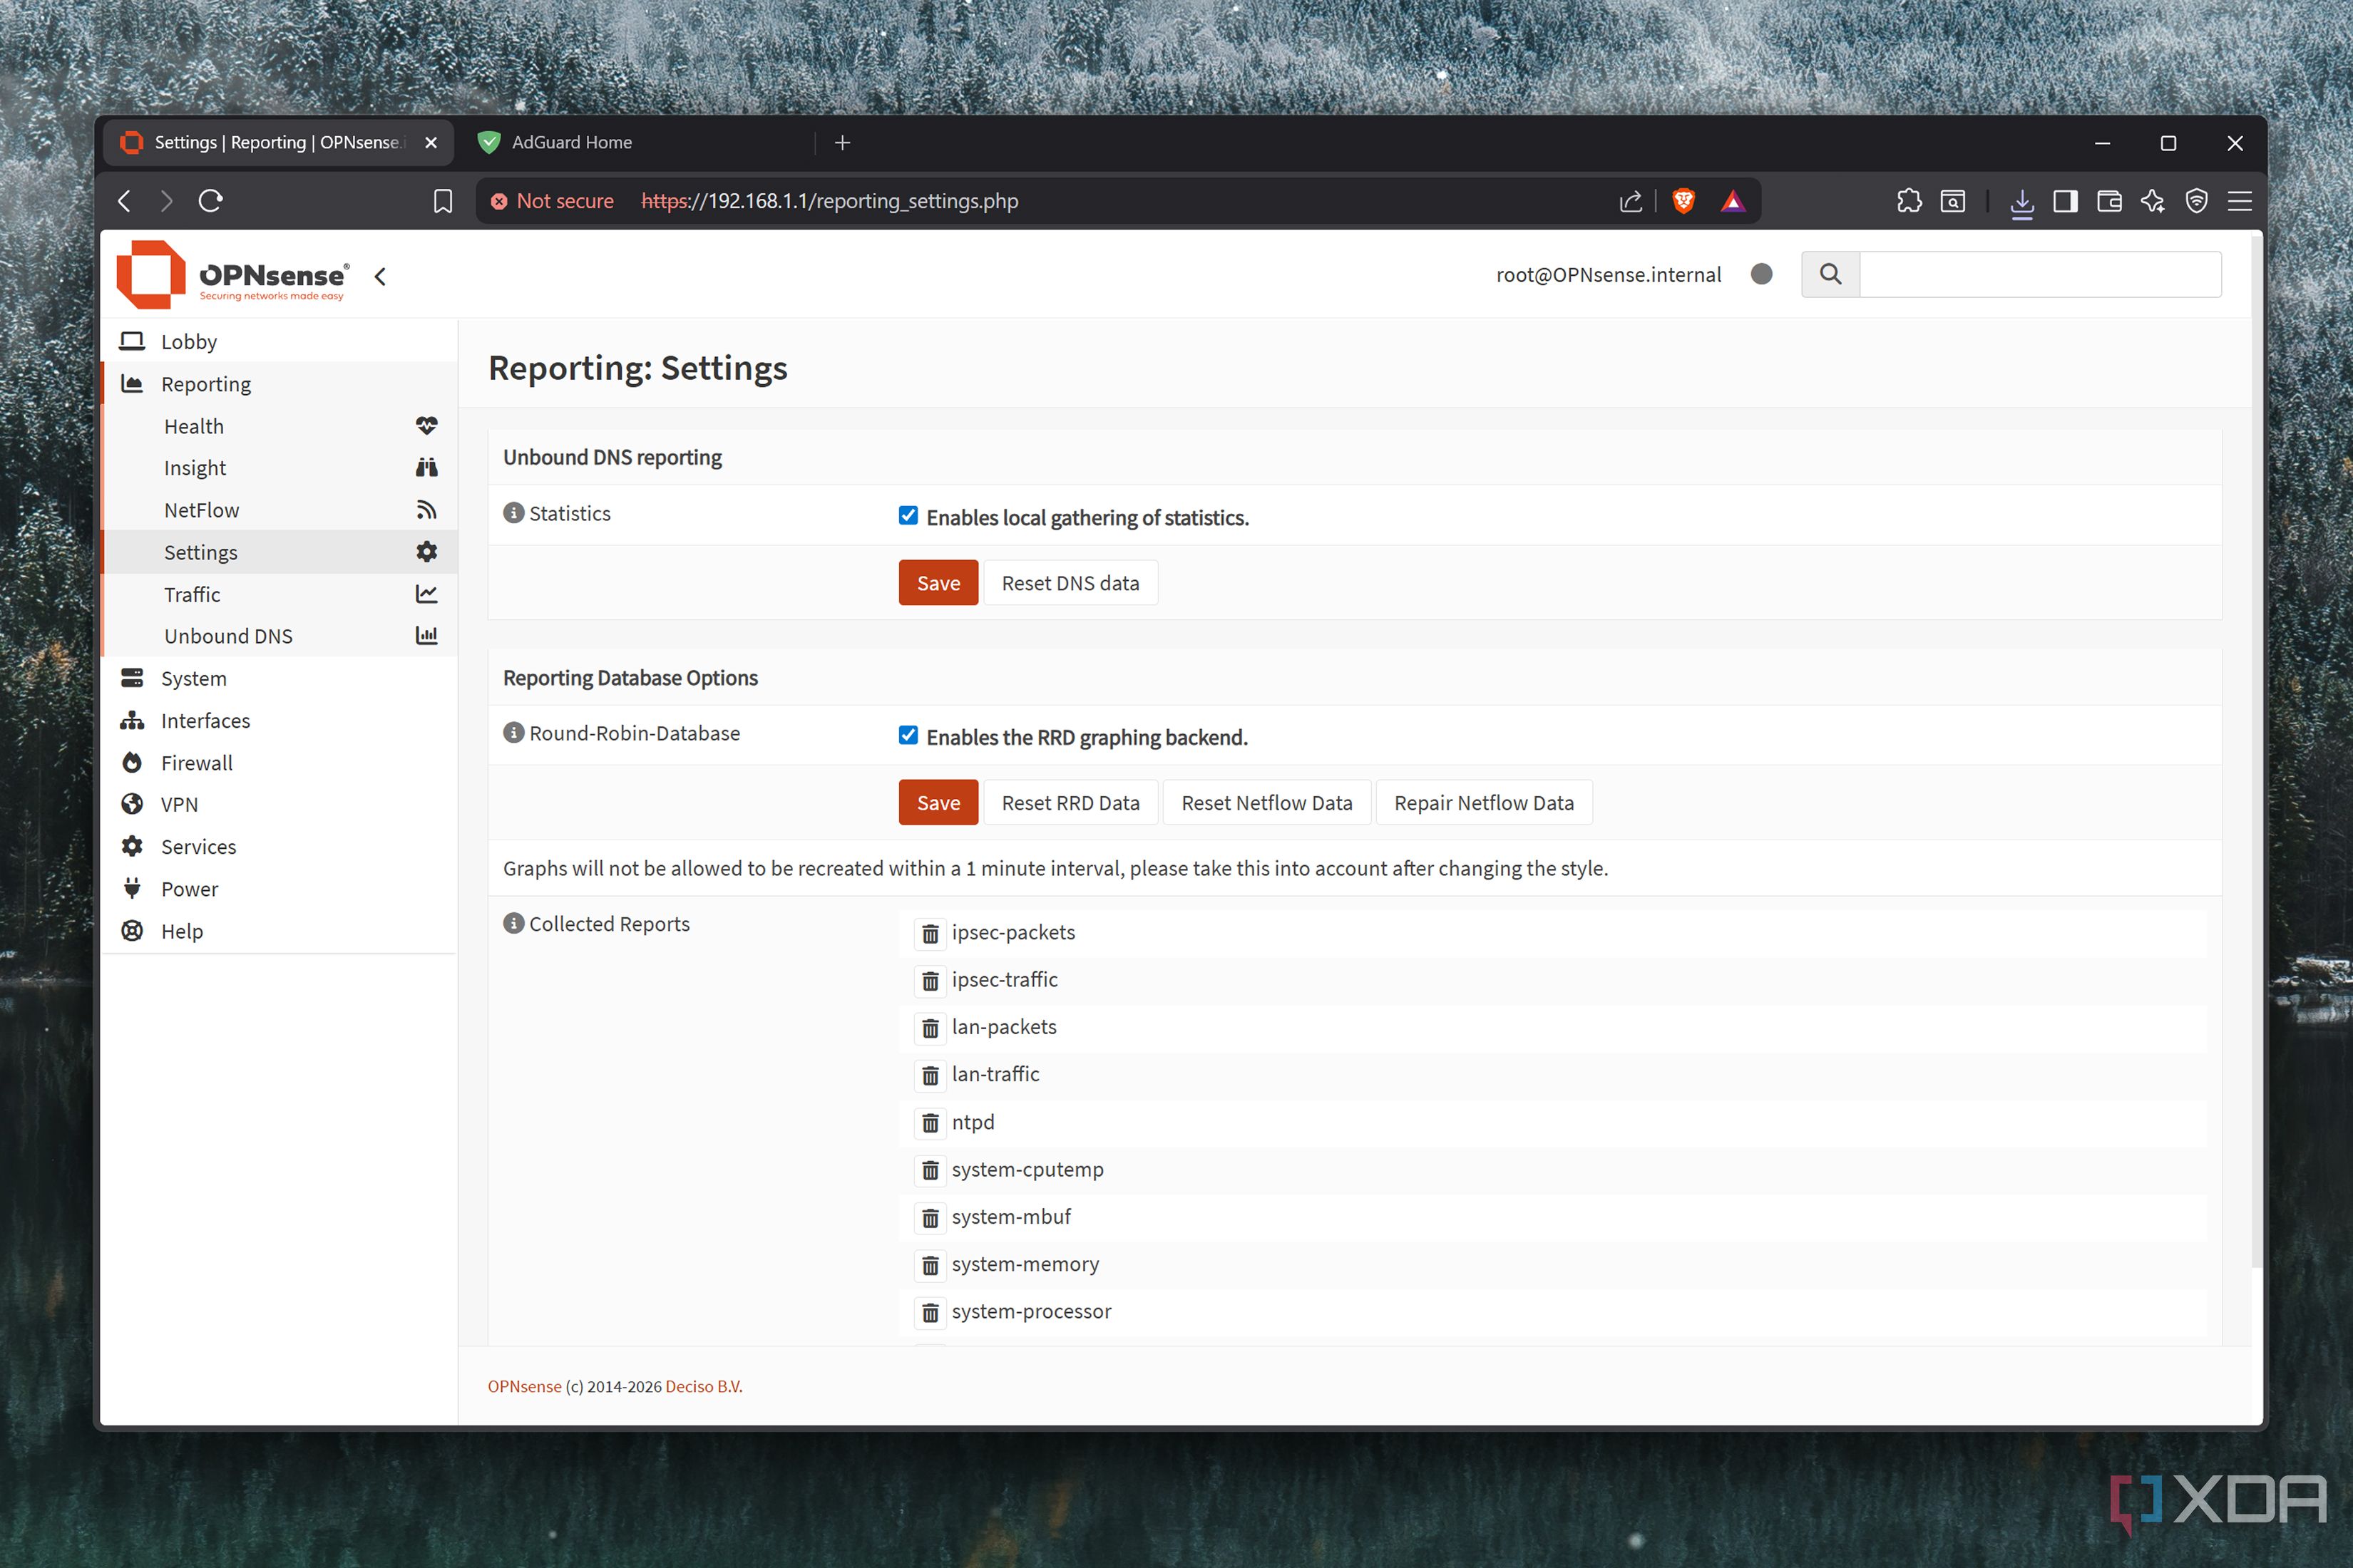The image size is (2353, 1568).
Task: Open Brave Rewards triangle icon
Action: coord(1733,201)
